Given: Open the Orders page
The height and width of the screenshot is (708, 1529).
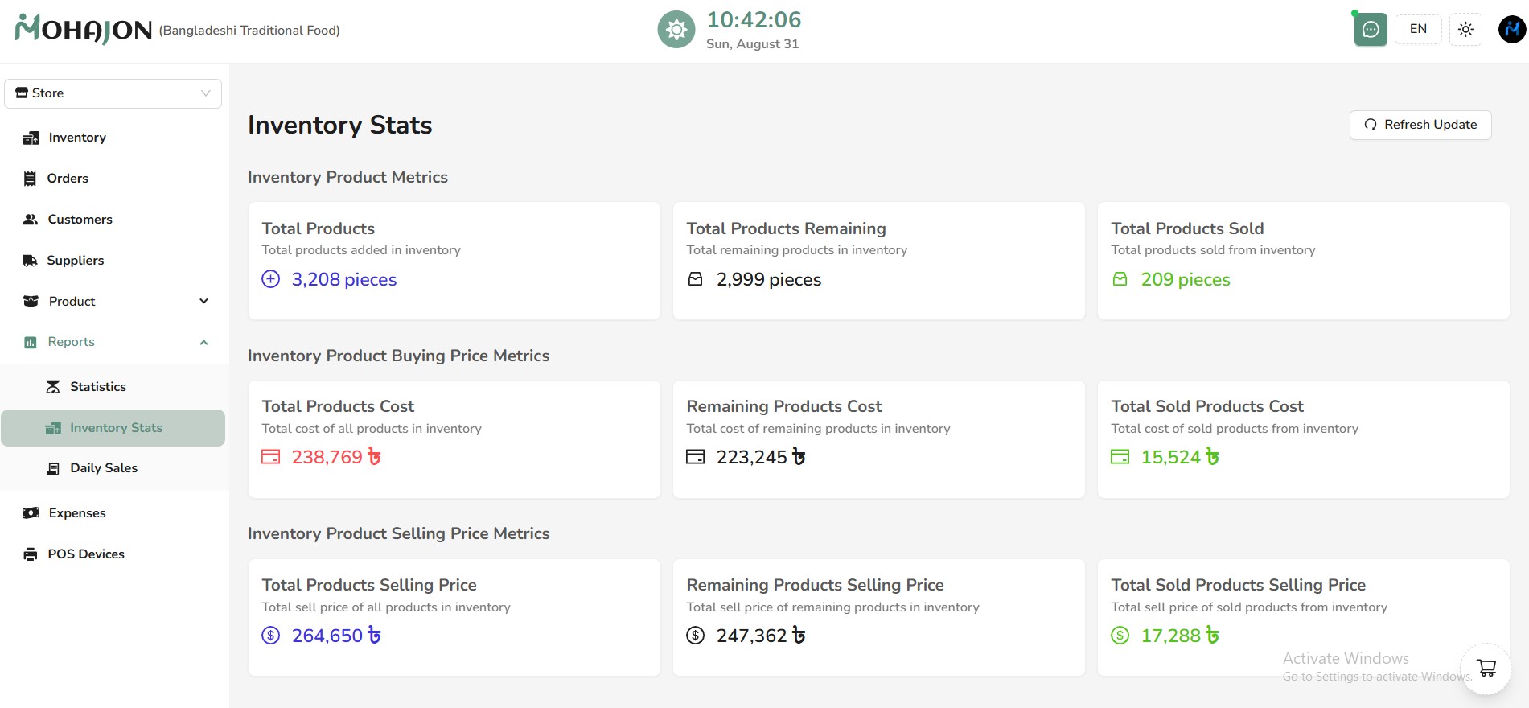Looking at the screenshot, I should coord(68,179).
